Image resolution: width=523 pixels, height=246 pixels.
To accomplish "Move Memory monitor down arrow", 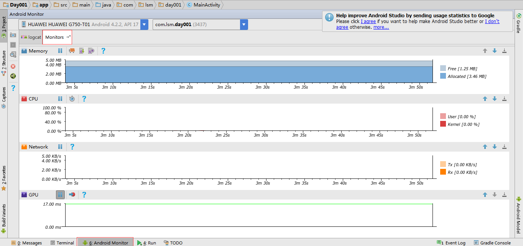I will [x=495, y=51].
